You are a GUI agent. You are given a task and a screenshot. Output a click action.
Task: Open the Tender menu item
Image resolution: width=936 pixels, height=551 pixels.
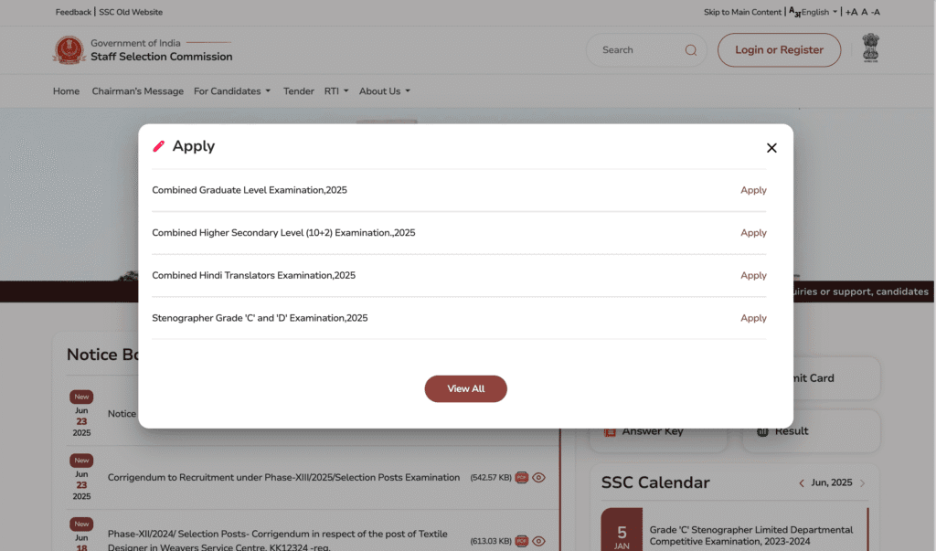point(299,91)
